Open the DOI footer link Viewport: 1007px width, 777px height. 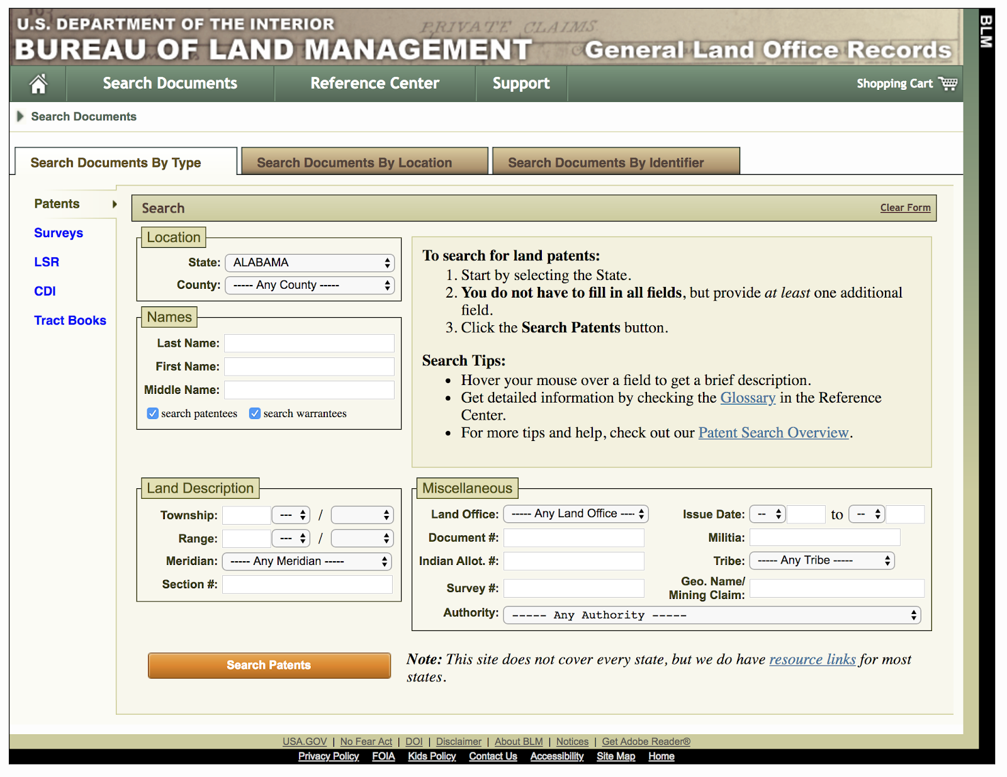pyautogui.click(x=414, y=742)
